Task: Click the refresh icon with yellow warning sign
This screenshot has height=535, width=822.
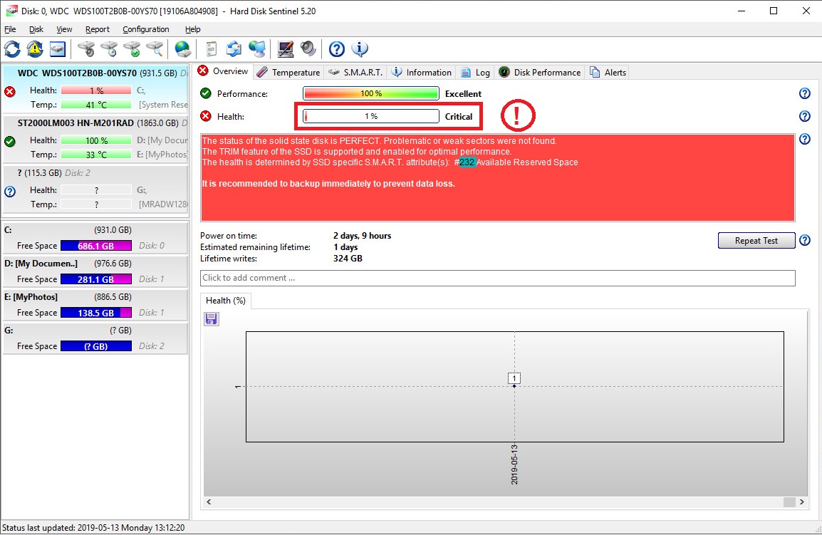Action: click(35, 49)
